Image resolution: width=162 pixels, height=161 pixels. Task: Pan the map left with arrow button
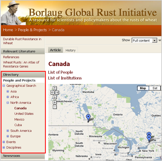pos(53,93)
